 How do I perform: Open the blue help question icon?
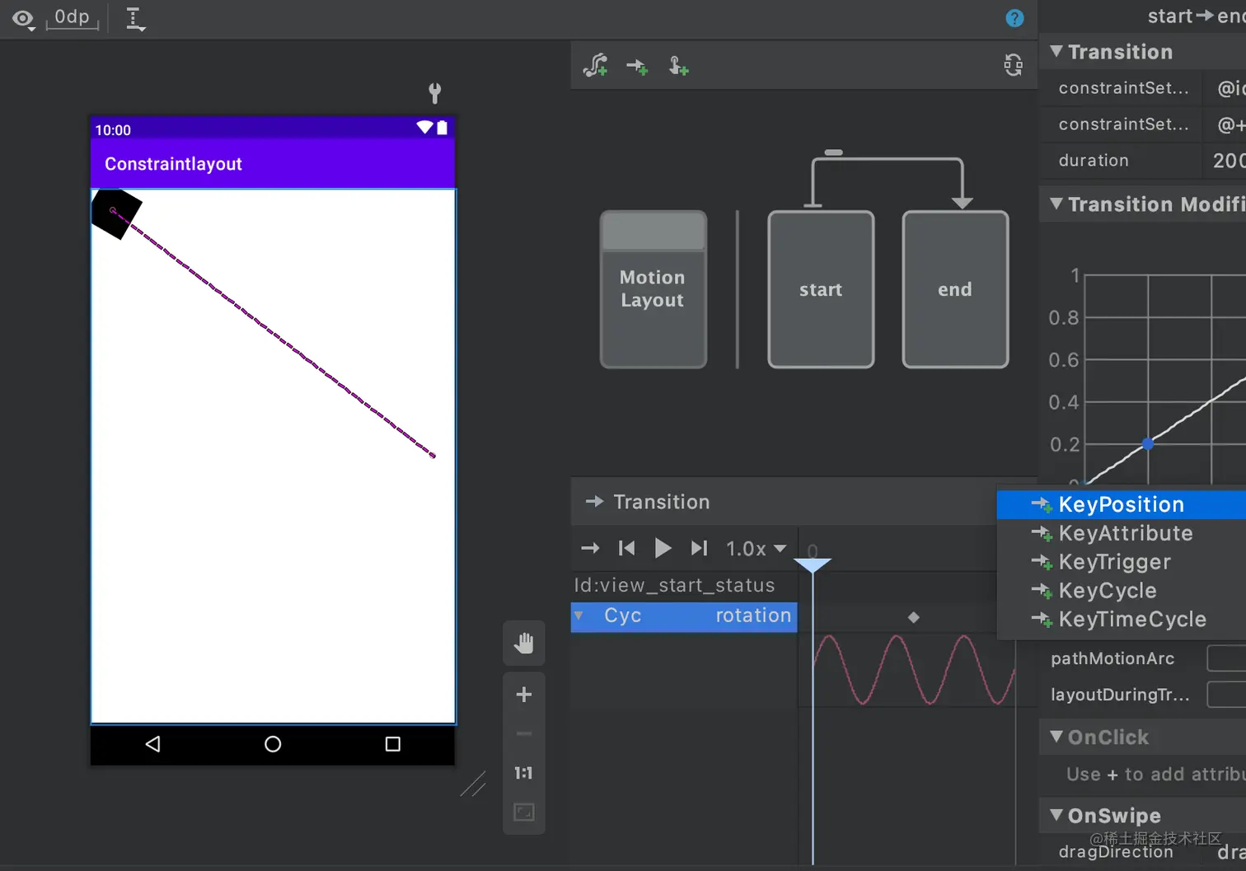(x=1014, y=18)
